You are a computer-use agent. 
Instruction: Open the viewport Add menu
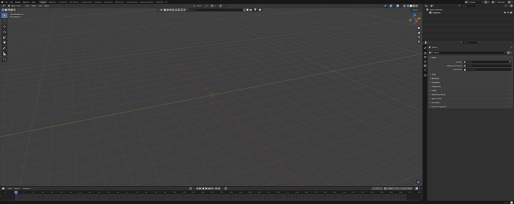[40, 6]
